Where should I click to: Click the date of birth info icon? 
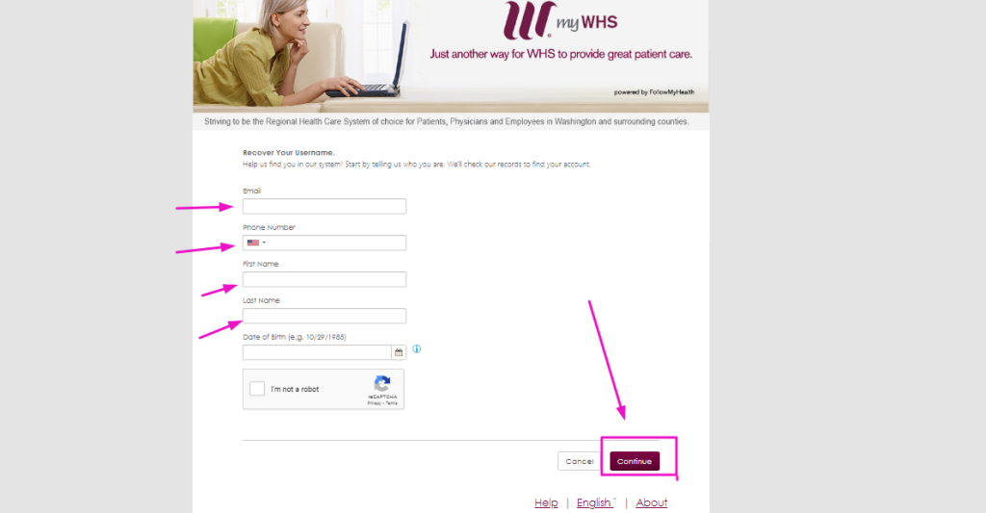click(416, 349)
